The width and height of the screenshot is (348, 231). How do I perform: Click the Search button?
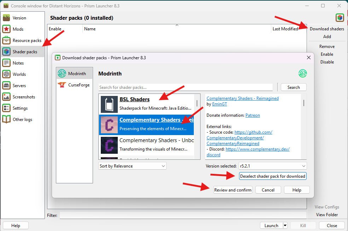294,87
